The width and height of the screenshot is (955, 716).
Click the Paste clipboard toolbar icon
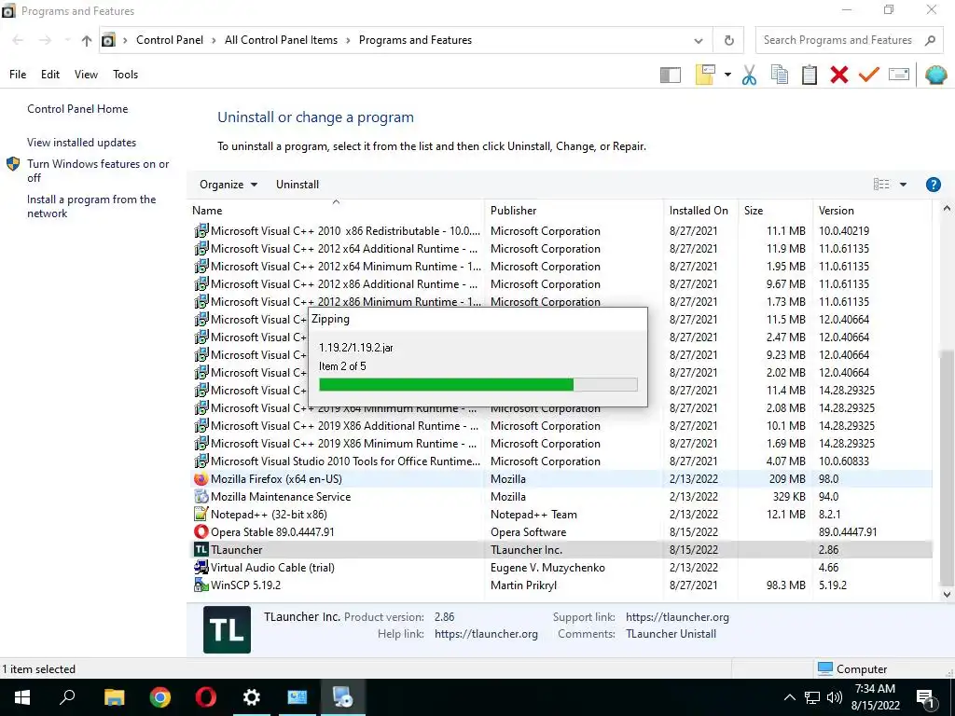click(809, 75)
